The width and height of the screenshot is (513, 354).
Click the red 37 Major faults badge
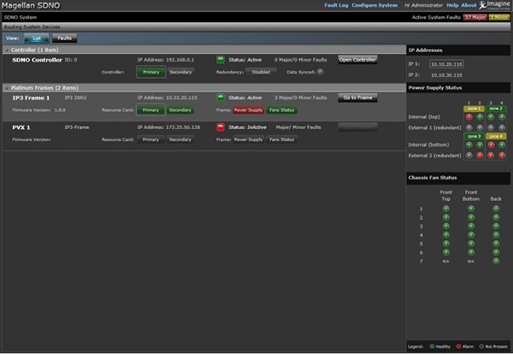coord(475,17)
